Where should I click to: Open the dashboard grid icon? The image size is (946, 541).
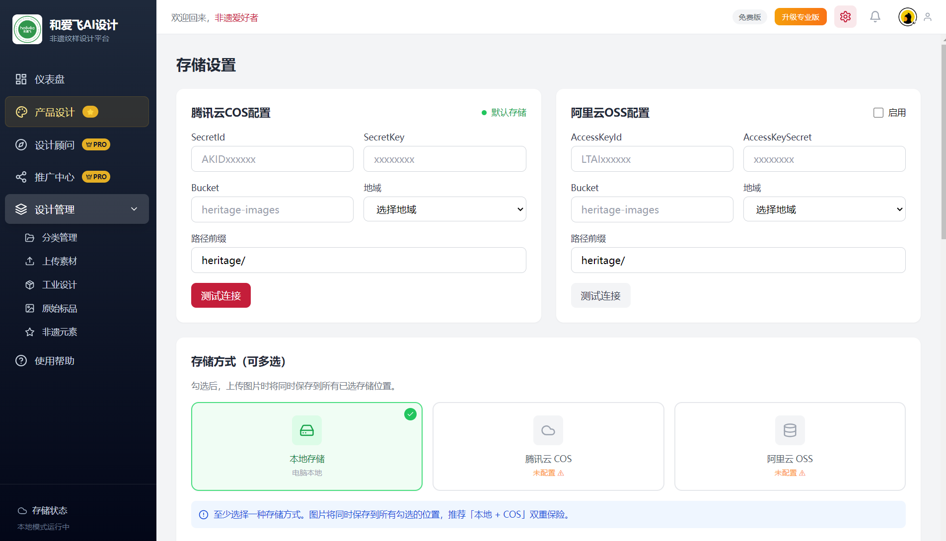tap(21, 79)
